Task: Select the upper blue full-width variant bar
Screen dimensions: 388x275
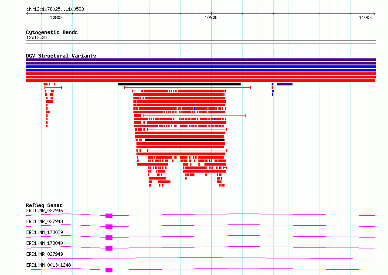Action: click(201, 67)
